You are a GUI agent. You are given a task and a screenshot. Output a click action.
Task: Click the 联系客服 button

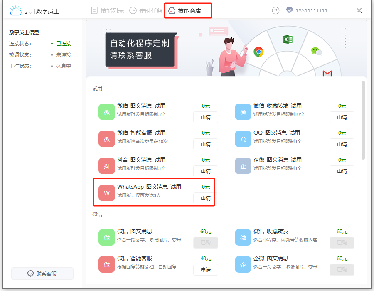(x=42, y=274)
